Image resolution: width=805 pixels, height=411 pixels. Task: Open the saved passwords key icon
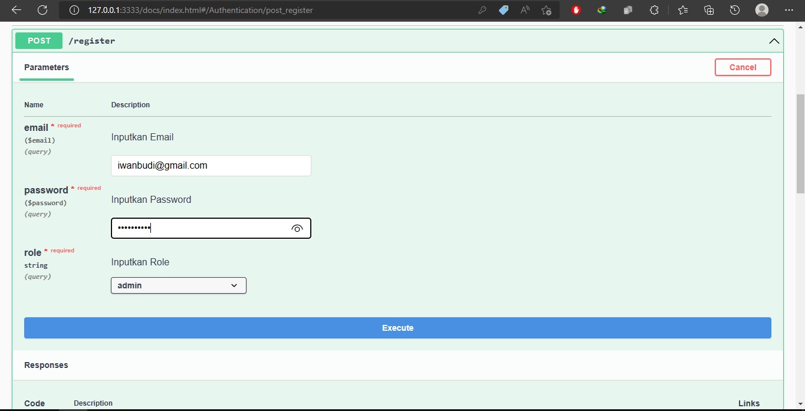tap(482, 10)
